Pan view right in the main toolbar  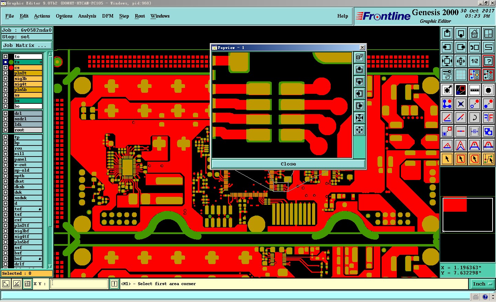click(461, 47)
